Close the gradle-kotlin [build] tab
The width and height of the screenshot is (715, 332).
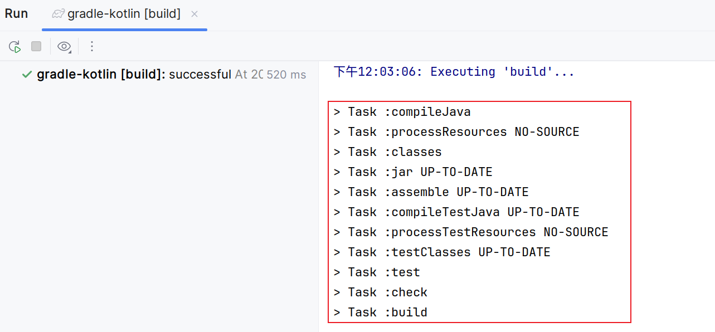[x=194, y=14]
